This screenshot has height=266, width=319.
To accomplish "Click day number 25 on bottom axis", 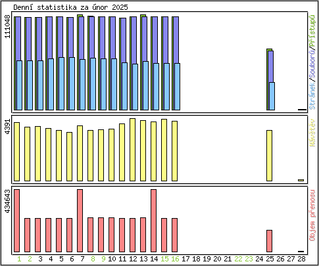I will pyautogui.click(x=270, y=259).
